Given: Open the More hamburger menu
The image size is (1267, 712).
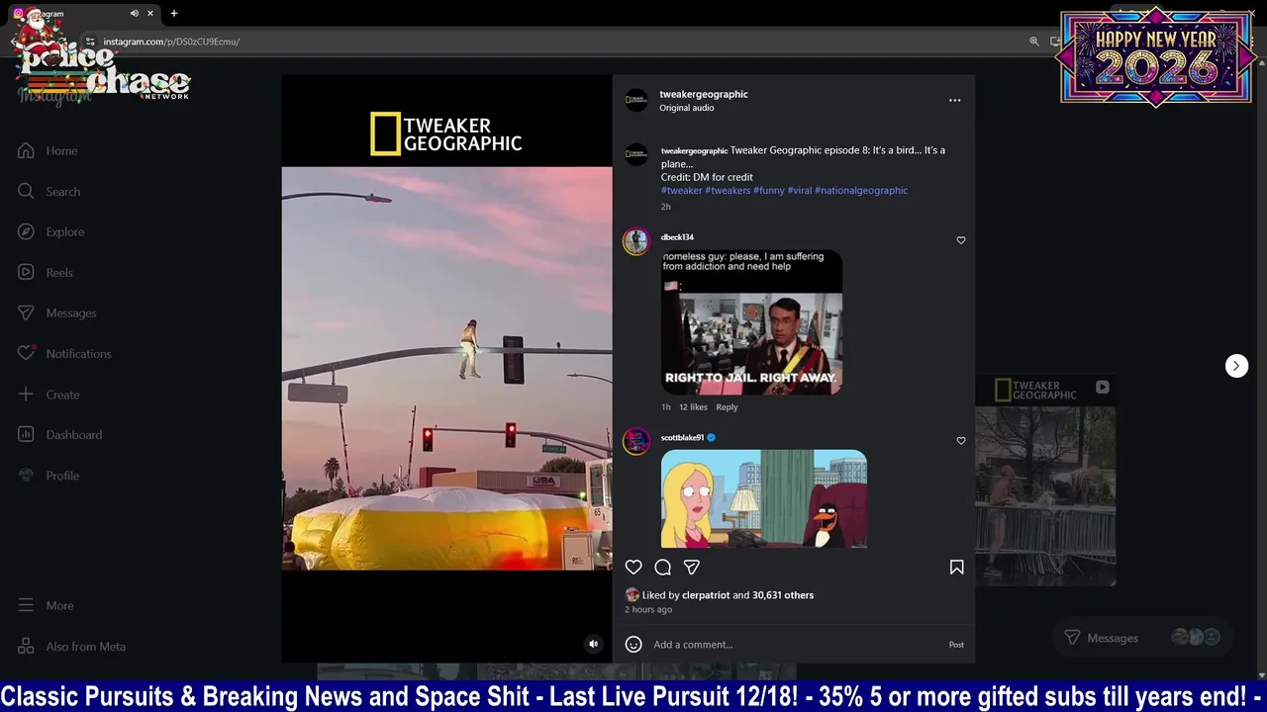Looking at the screenshot, I should 26,605.
